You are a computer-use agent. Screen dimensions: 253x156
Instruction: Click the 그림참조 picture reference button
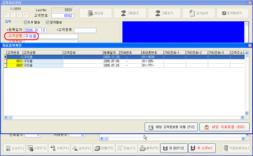tap(130, 13)
